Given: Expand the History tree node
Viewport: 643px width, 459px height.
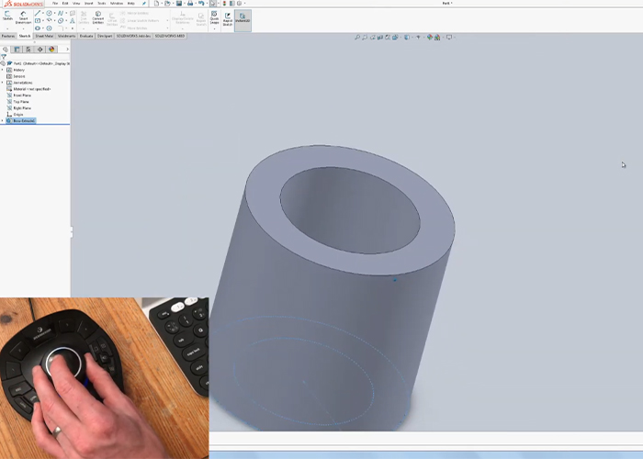Looking at the screenshot, I should coord(4,70).
